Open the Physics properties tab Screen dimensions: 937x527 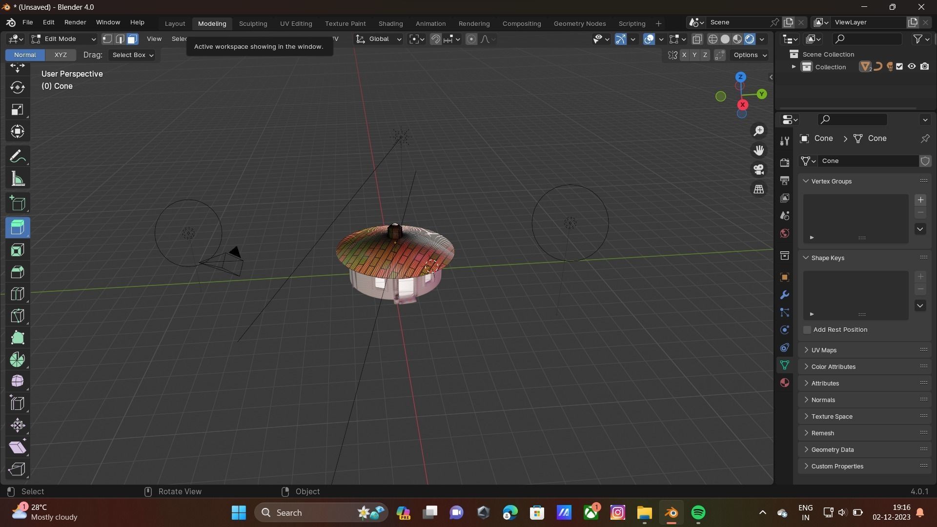[x=785, y=330]
